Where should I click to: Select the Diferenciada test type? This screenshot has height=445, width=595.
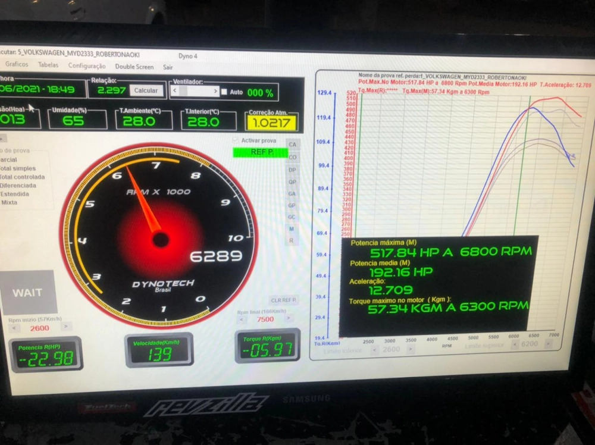[x=18, y=186]
